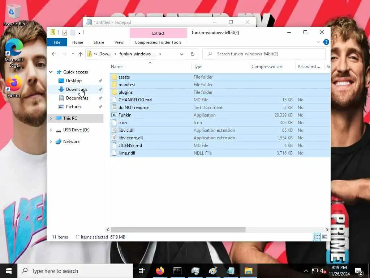
Task: Select the plugins folder row
Action: (220, 92)
